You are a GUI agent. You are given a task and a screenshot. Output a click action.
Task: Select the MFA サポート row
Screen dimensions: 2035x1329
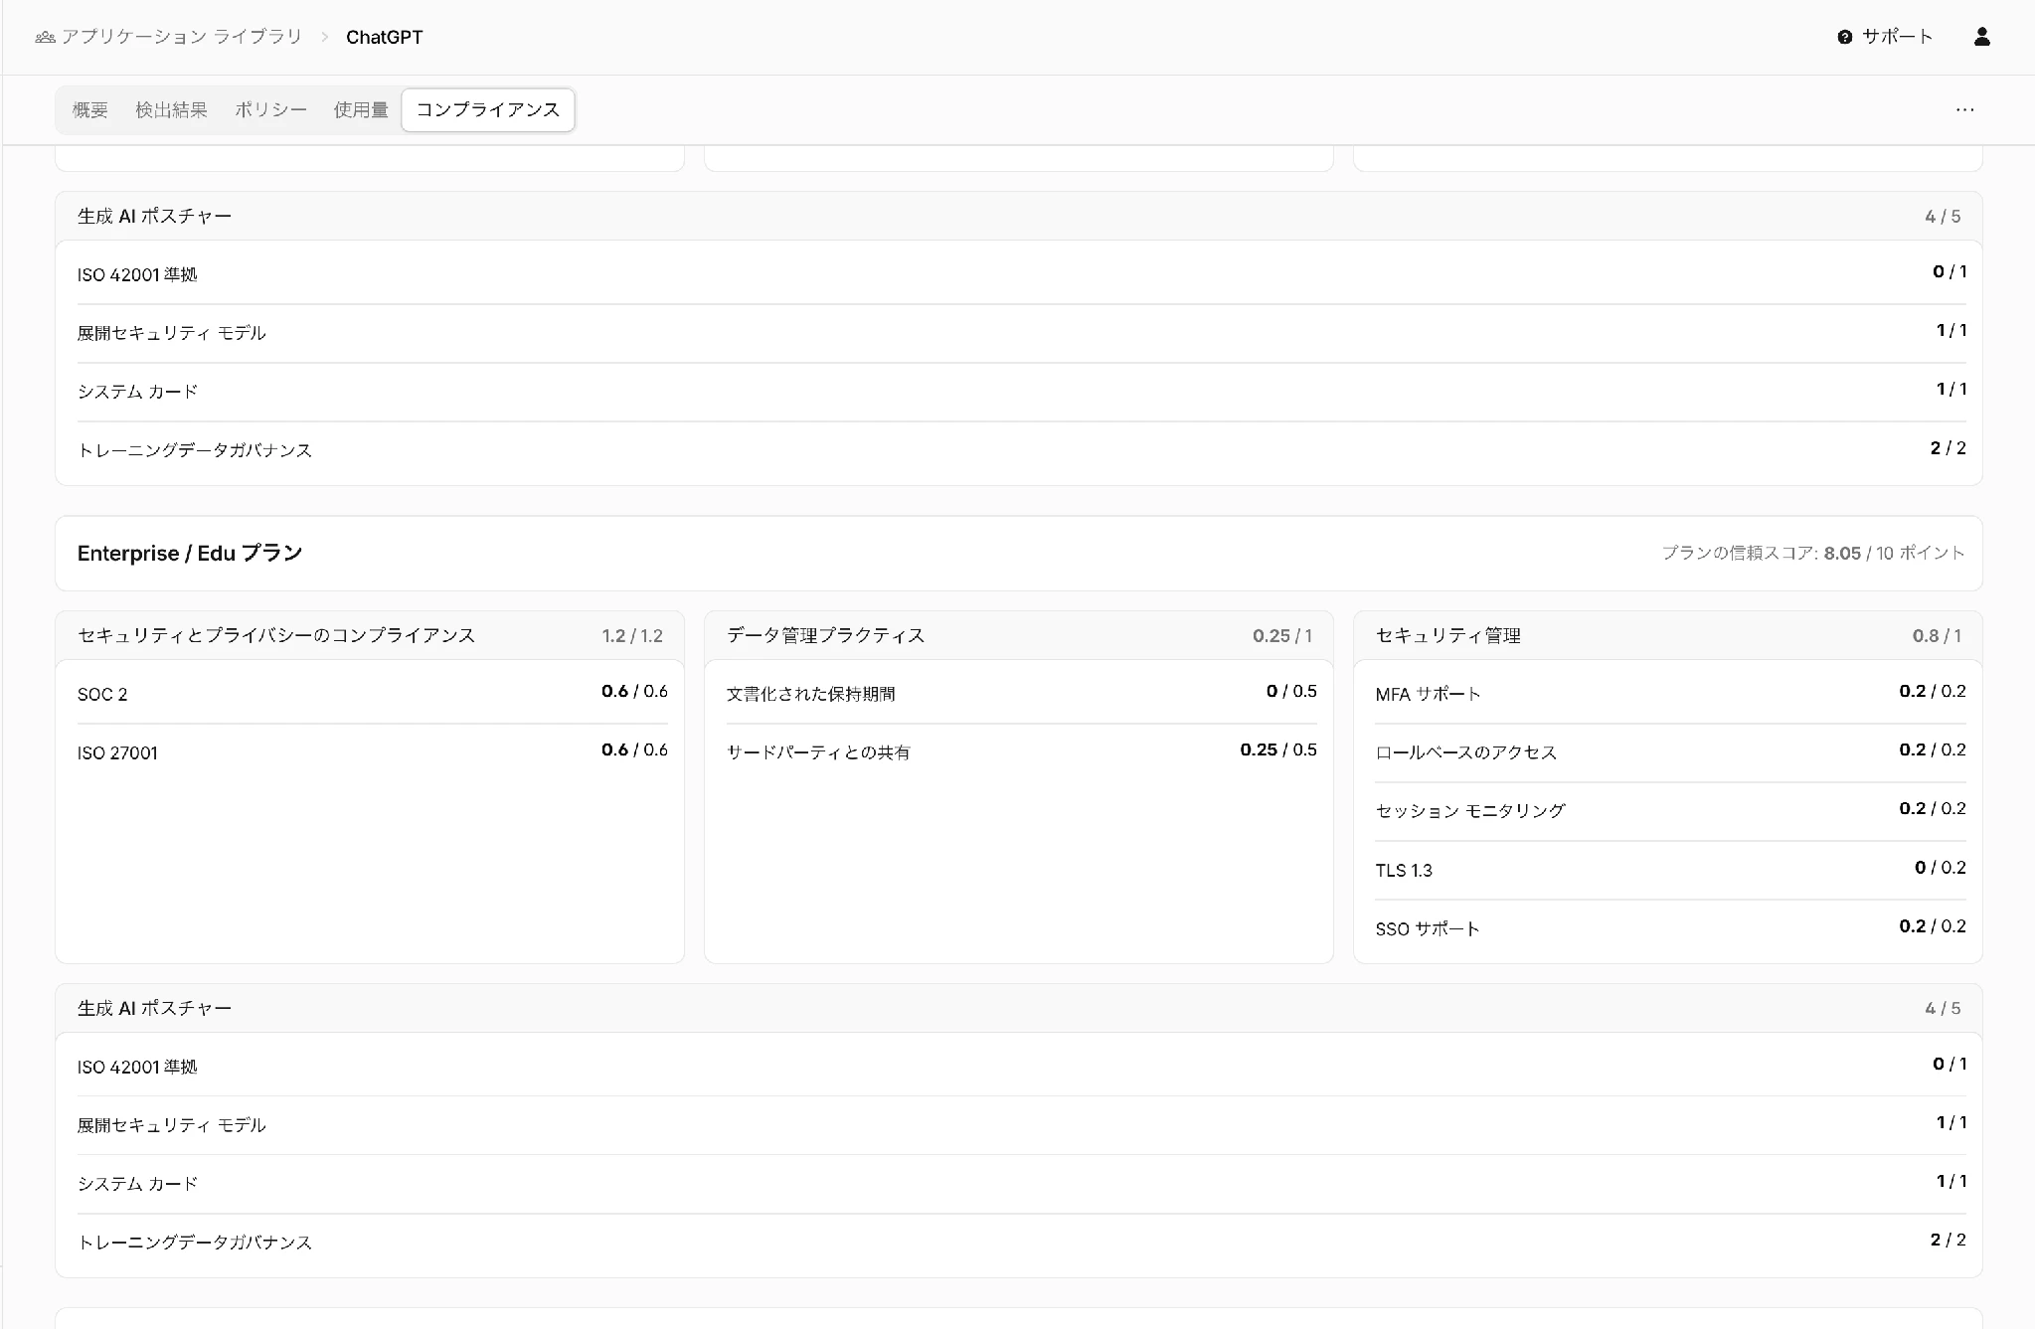(1670, 694)
